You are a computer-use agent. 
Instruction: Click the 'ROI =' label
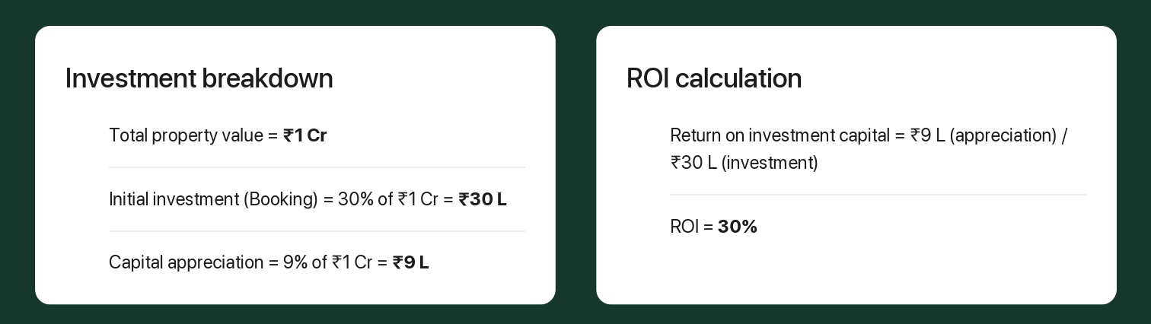click(x=692, y=227)
